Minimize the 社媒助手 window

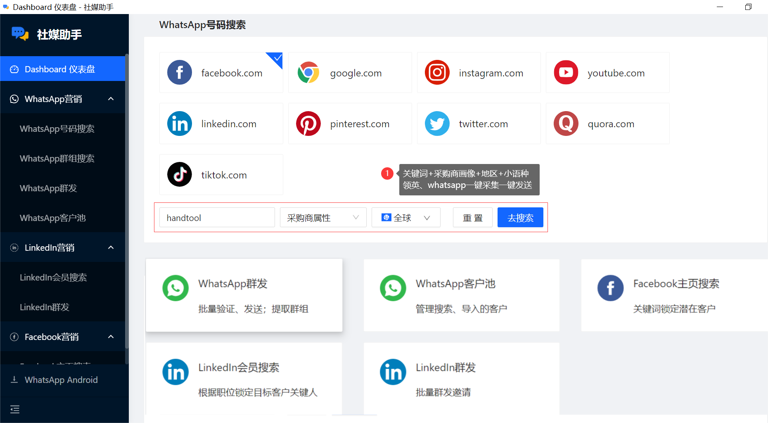(720, 7)
